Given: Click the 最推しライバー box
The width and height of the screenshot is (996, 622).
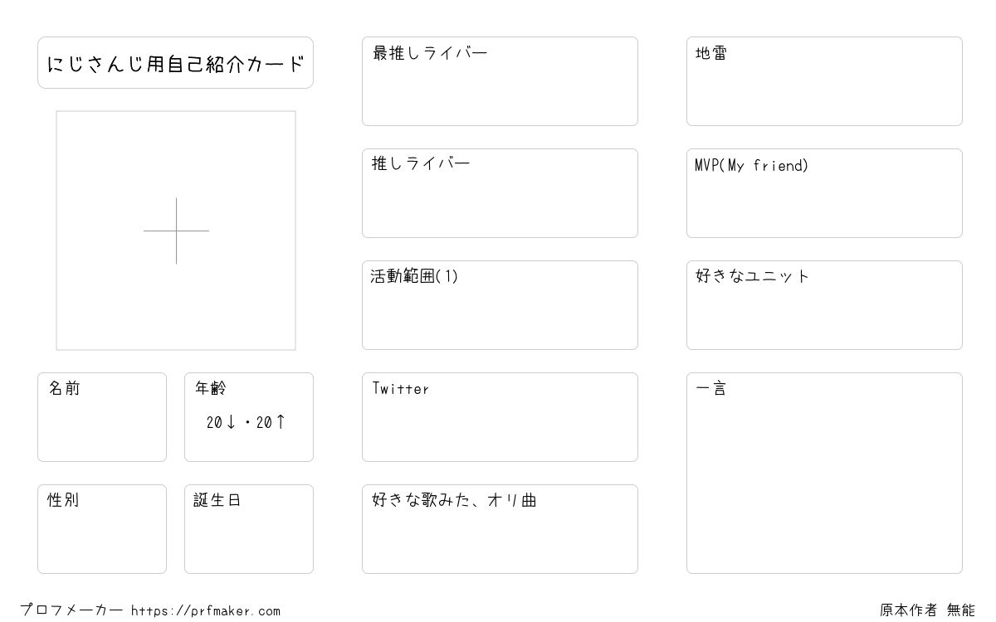Looking at the screenshot, I should click(x=500, y=81).
